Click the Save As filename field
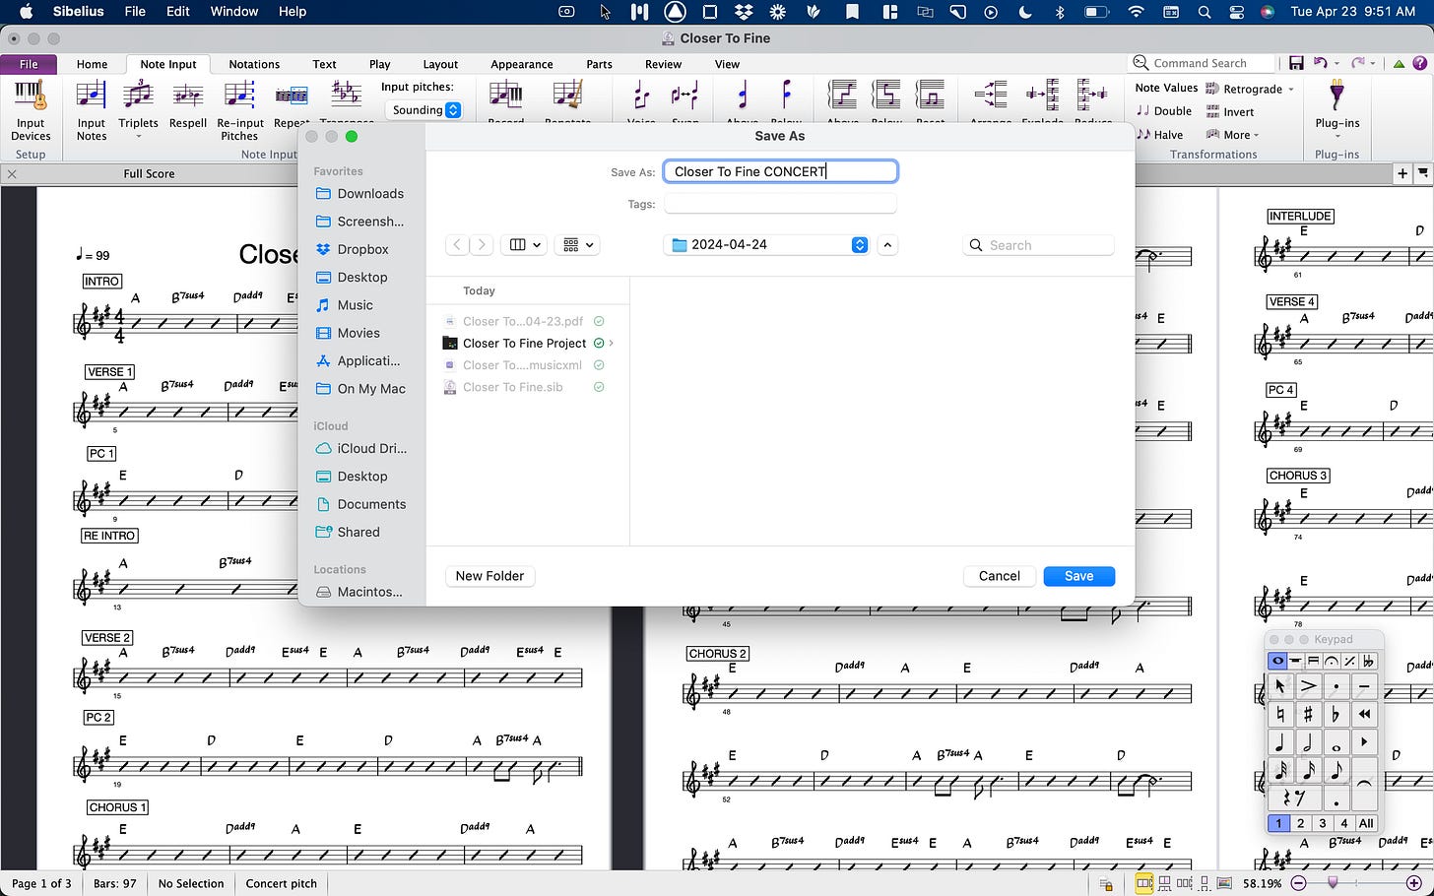Viewport: 1434px width, 896px height. pyautogui.click(x=780, y=171)
